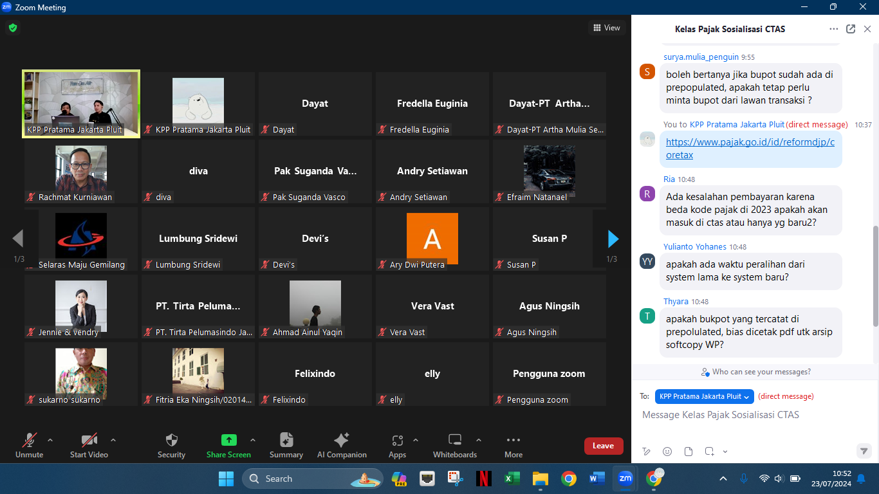Screen dimensions: 879x494
Task: Open the Security options
Action: pos(171,445)
